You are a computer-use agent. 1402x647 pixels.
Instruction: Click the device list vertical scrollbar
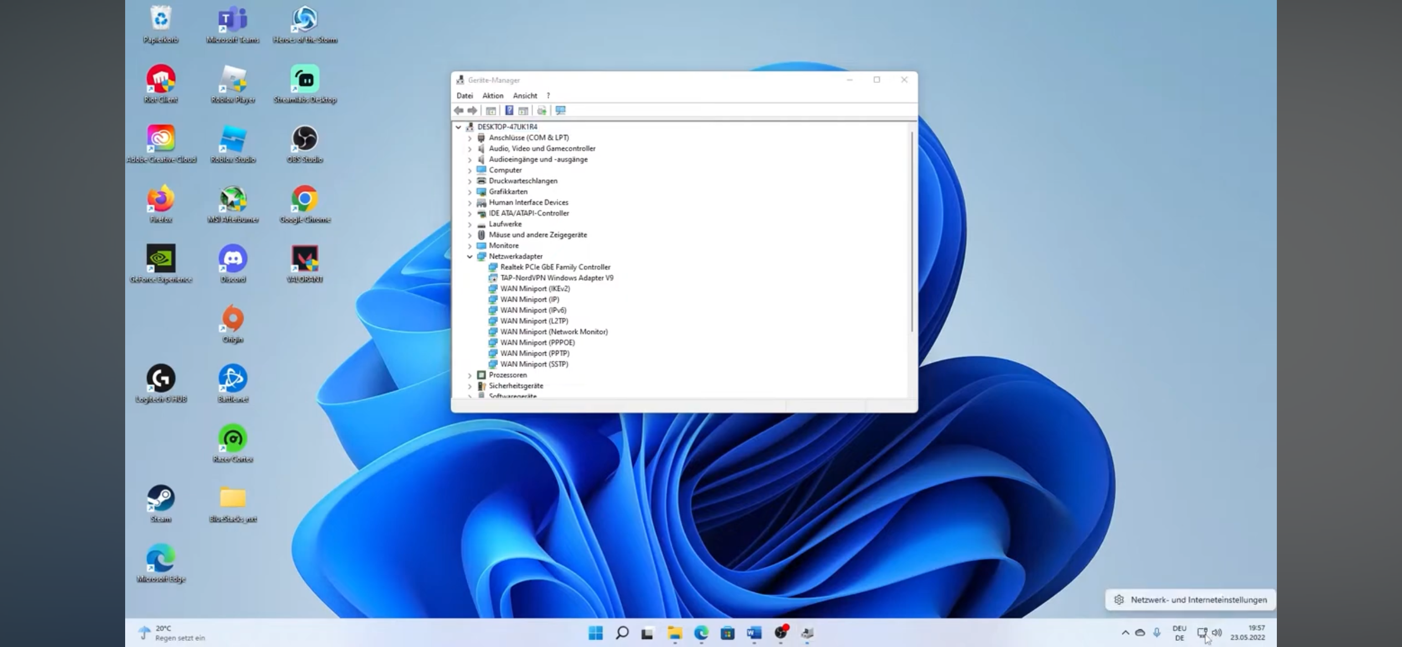(911, 232)
